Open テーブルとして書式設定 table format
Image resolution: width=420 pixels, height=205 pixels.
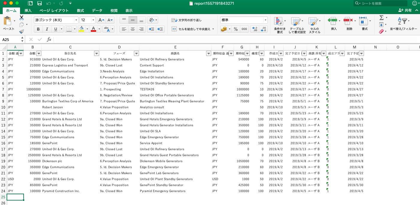coord(297,25)
